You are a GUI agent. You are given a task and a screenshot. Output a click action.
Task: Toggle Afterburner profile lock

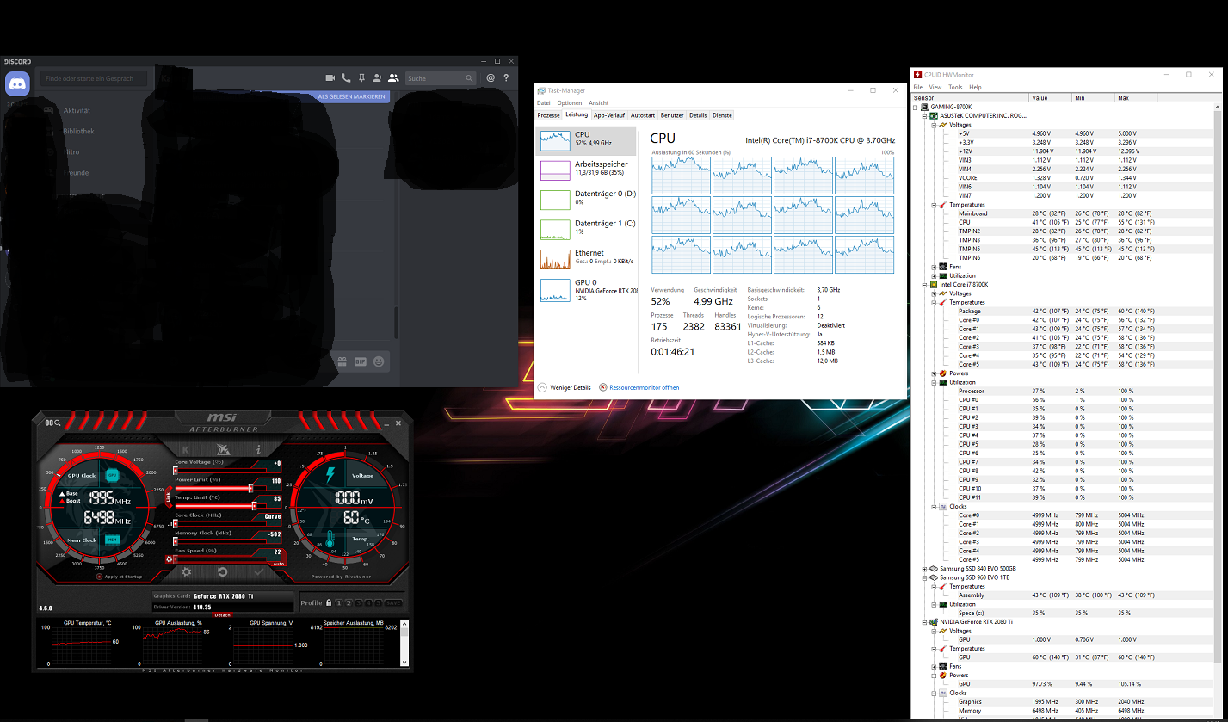(329, 603)
